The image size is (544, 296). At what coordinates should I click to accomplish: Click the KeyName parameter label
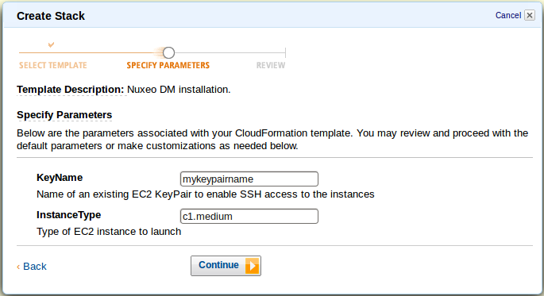pyautogui.click(x=60, y=178)
